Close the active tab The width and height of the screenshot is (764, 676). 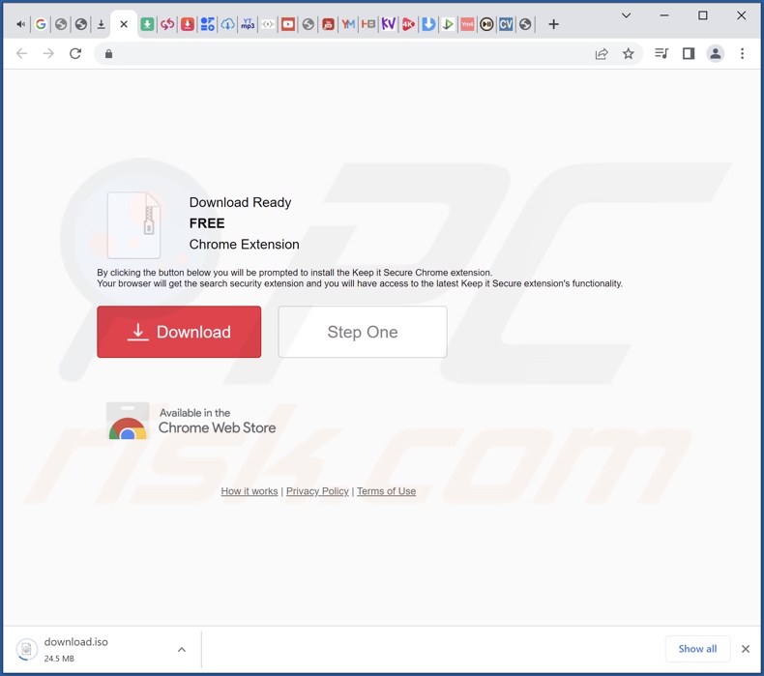[124, 24]
